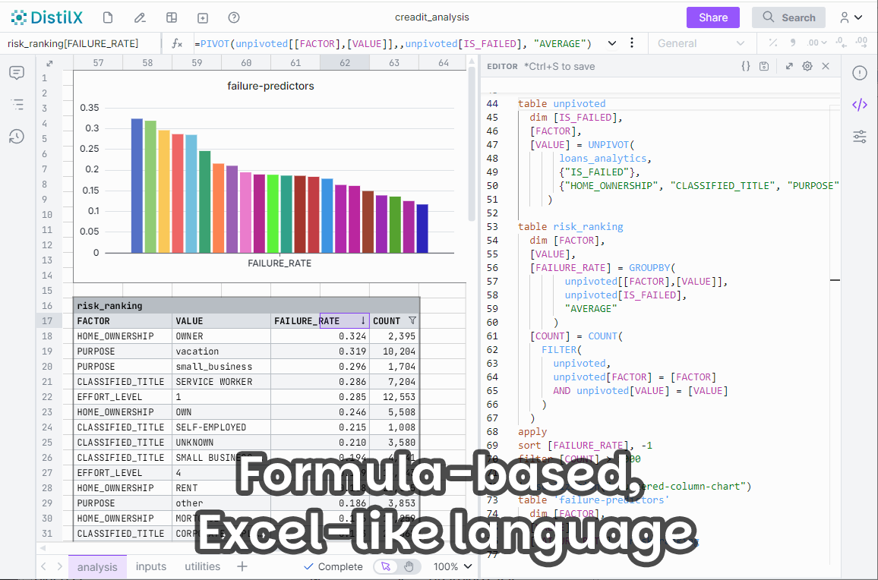The height and width of the screenshot is (580, 878).
Task: Expand the formula bar with the chevron
Action: coord(612,43)
